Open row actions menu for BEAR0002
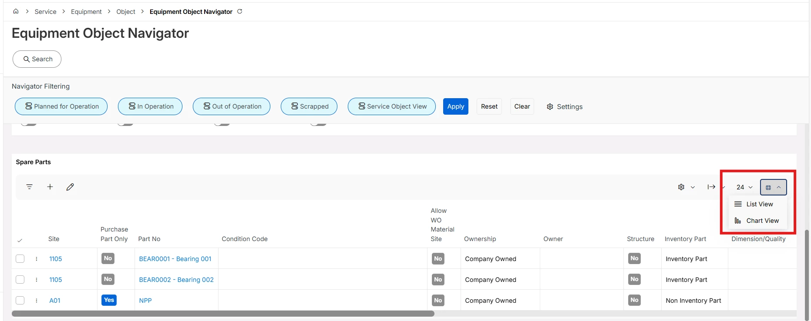The height and width of the screenshot is (321, 811). (x=37, y=280)
